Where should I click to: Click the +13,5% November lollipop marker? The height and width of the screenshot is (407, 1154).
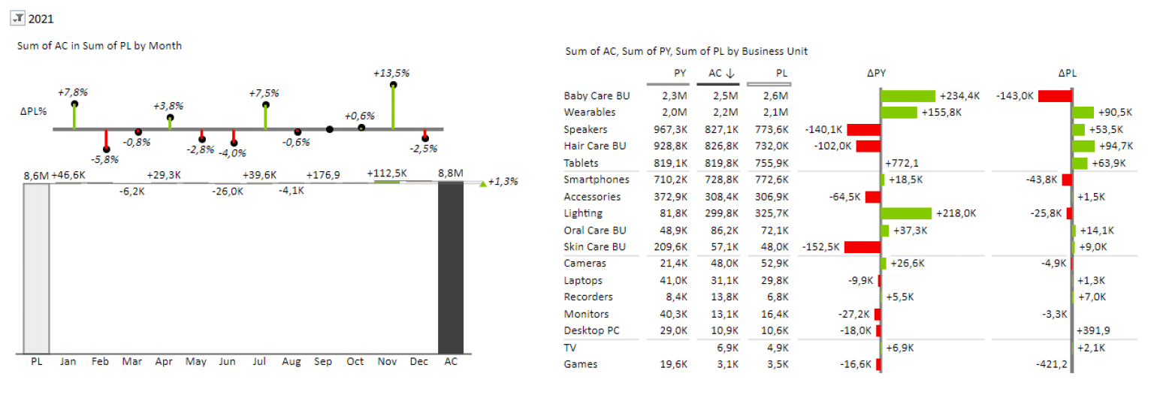pos(393,85)
